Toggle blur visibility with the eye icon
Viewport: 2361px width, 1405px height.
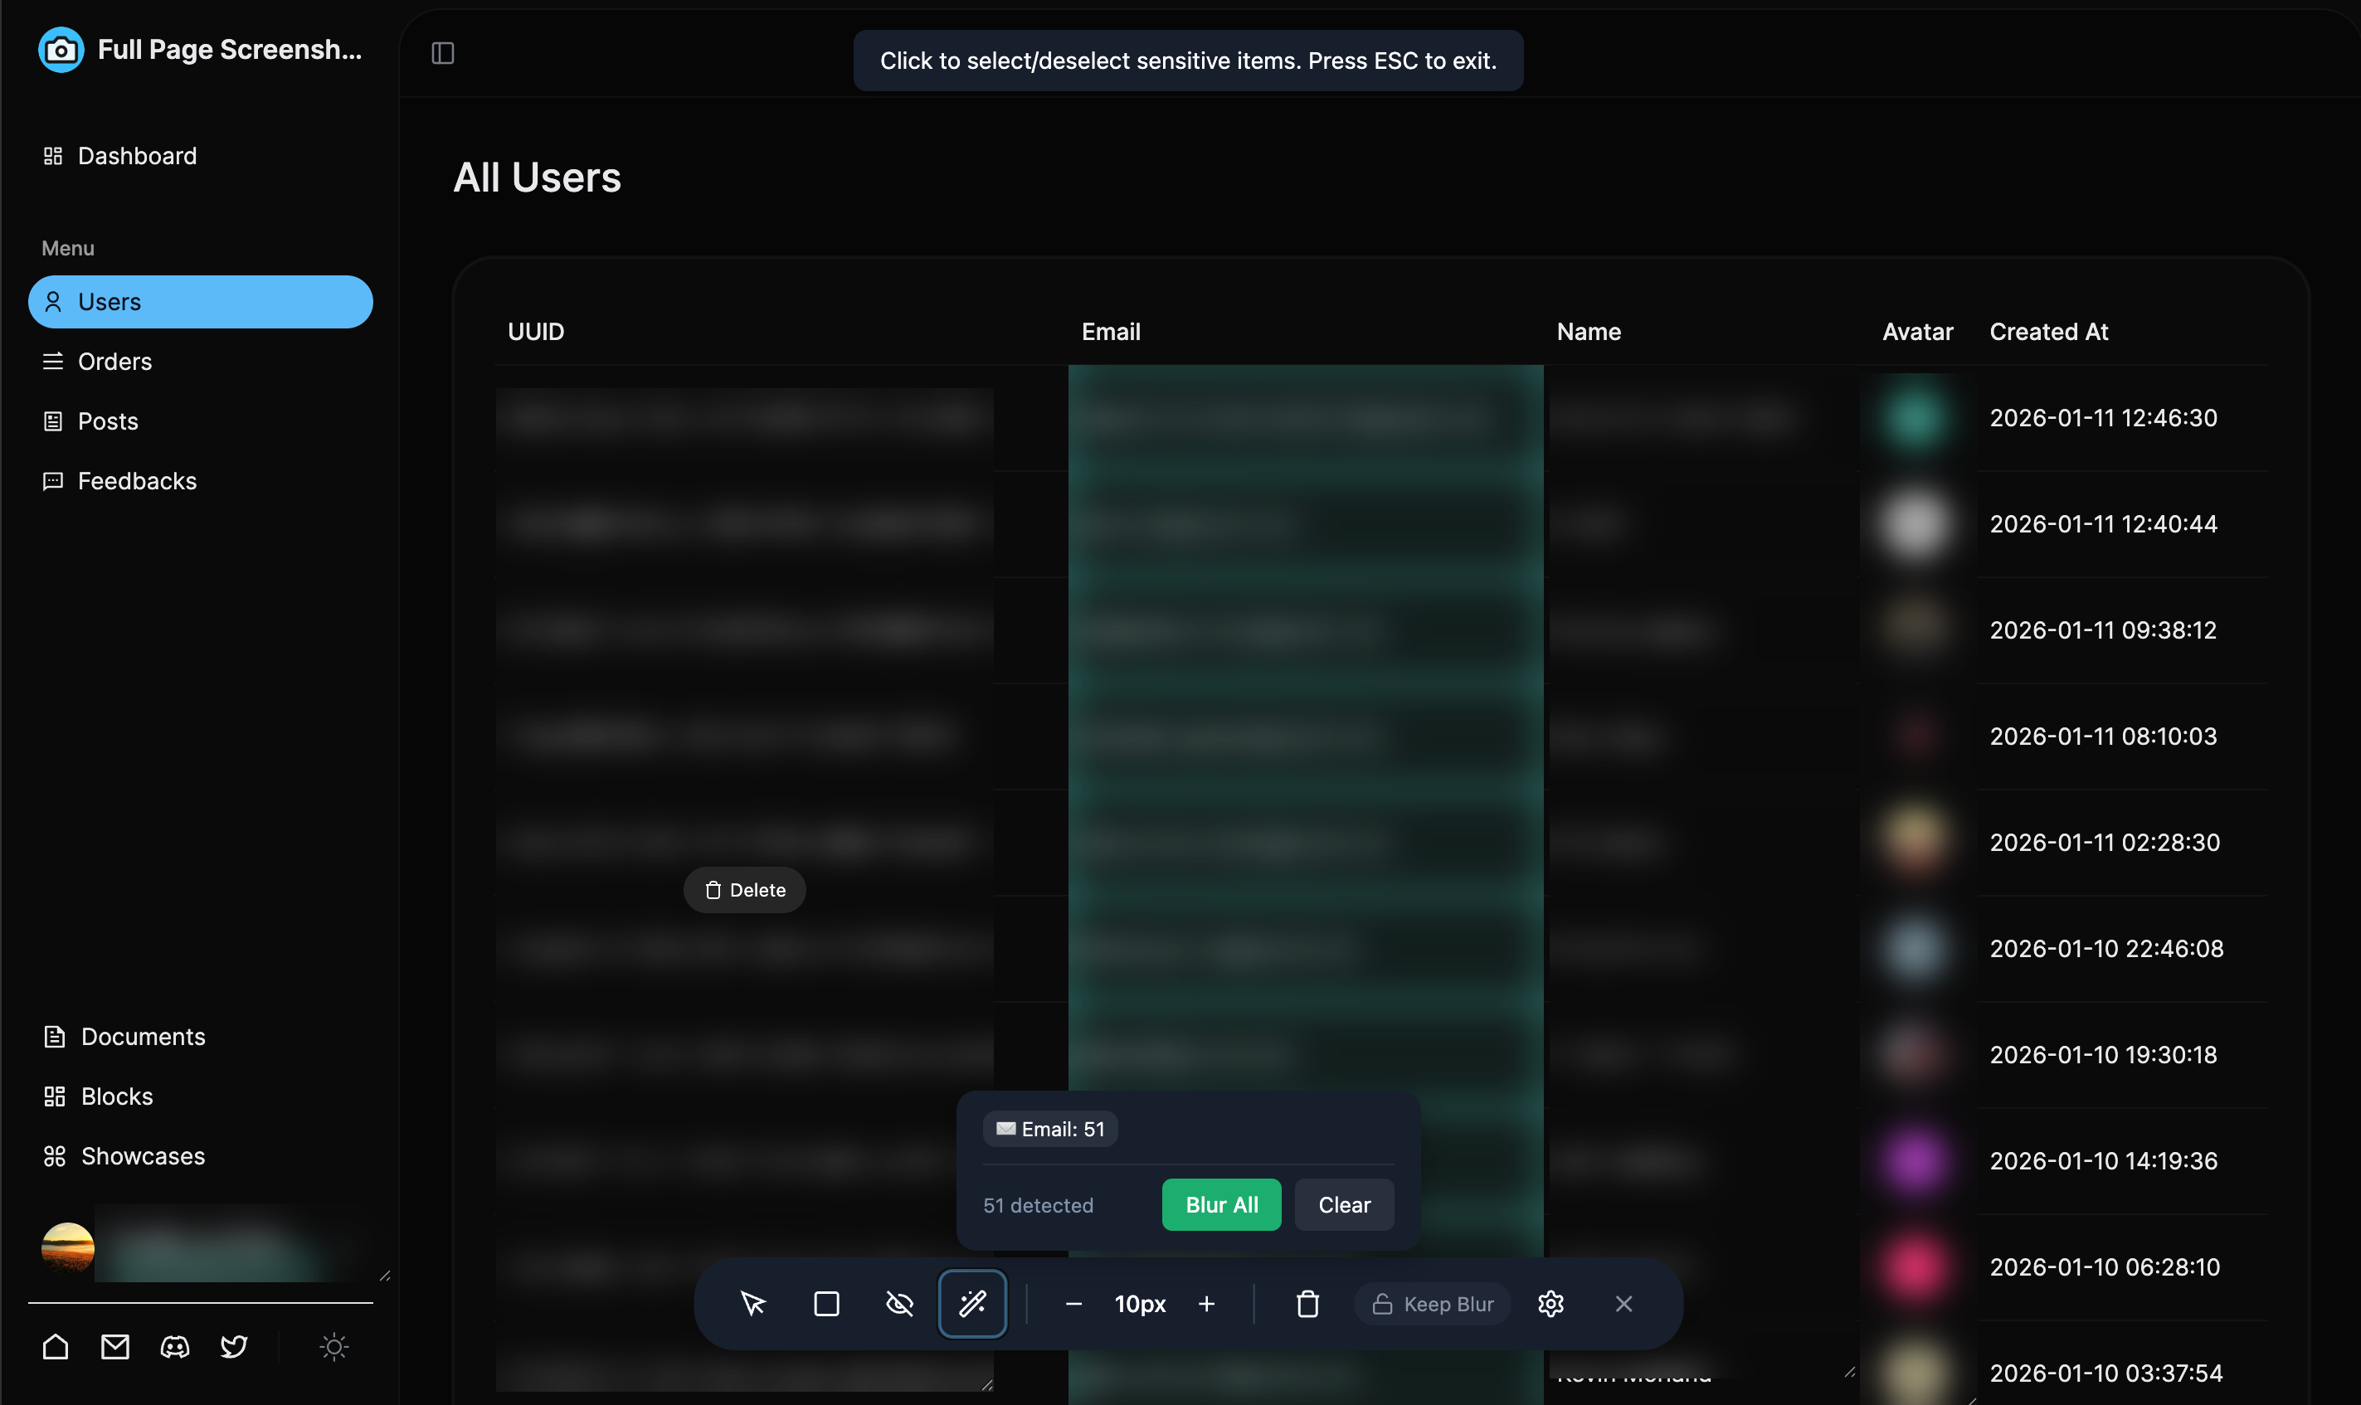pyautogui.click(x=899, y=1303)
